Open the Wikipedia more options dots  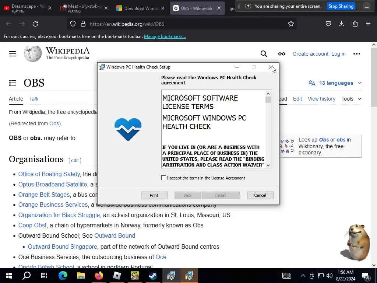click(x=356, y=54)
